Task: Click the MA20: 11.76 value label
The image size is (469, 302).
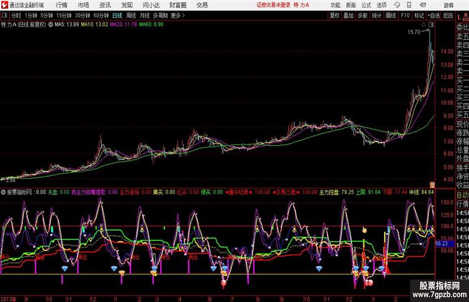Action: [123, 25]
